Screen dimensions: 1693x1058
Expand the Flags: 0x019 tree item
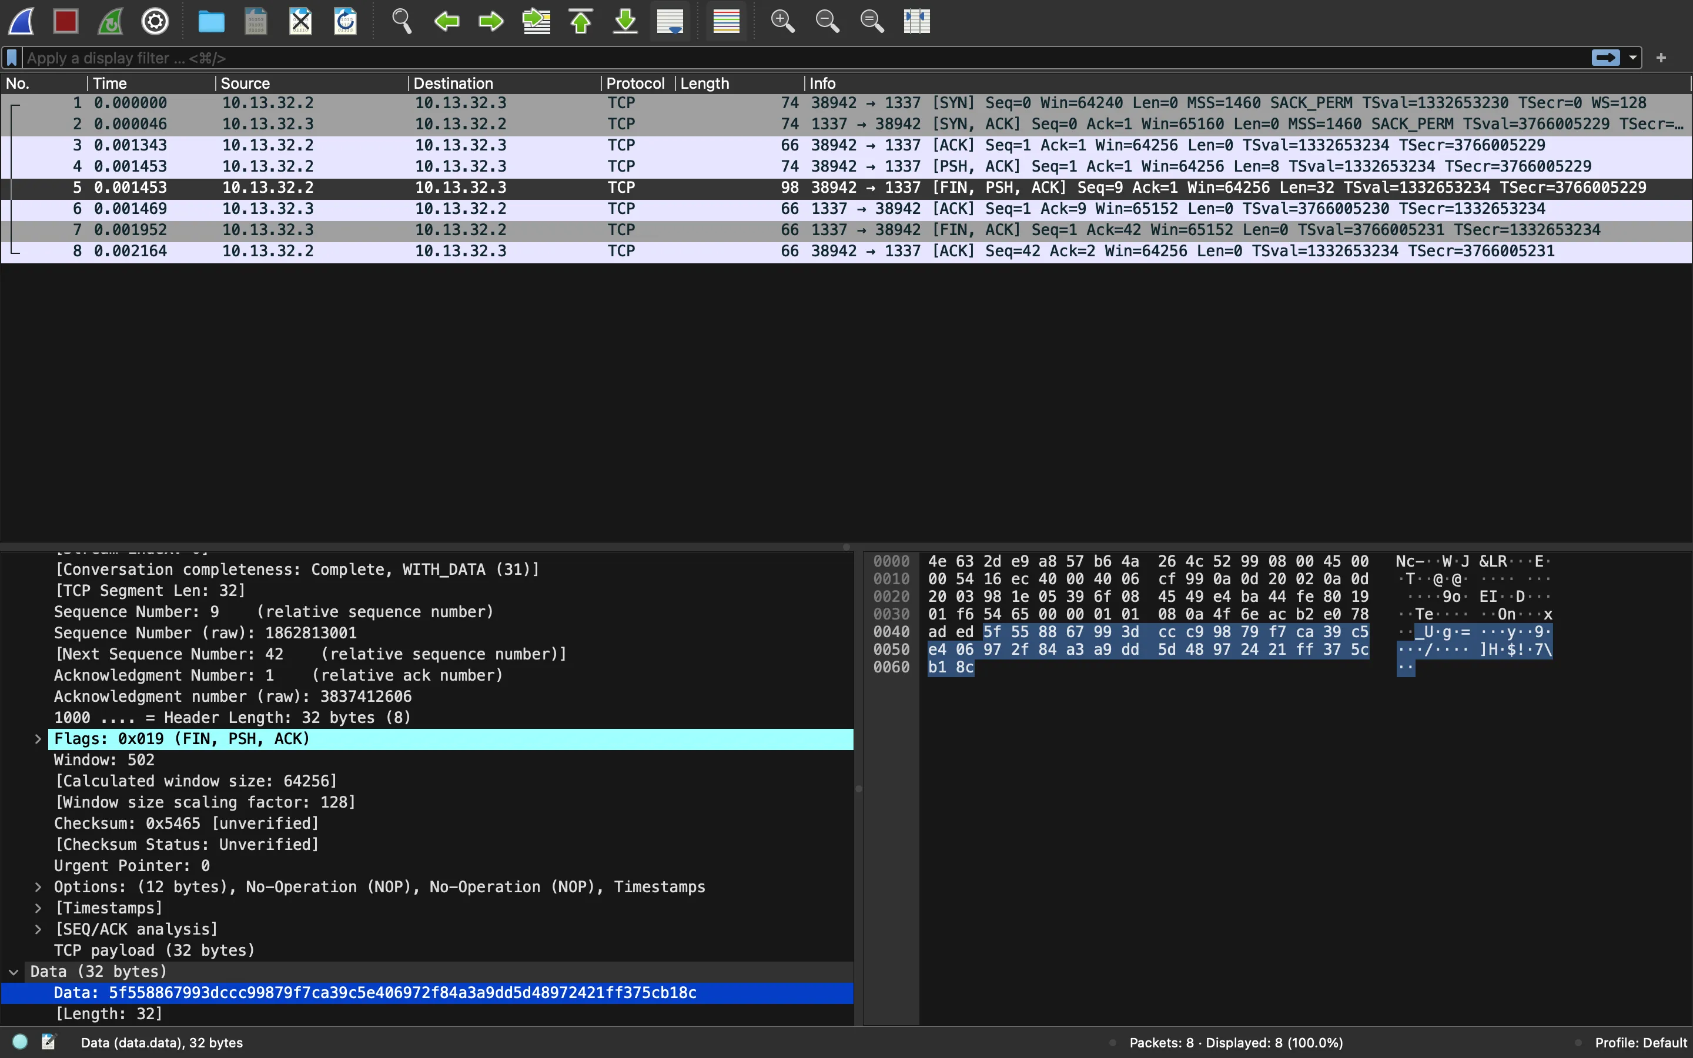click(38, 739)
